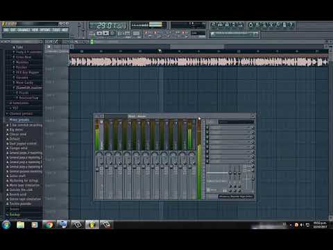Click the playlist playback position marker
This screenshot has height=250, width=333.
(160, 51)
